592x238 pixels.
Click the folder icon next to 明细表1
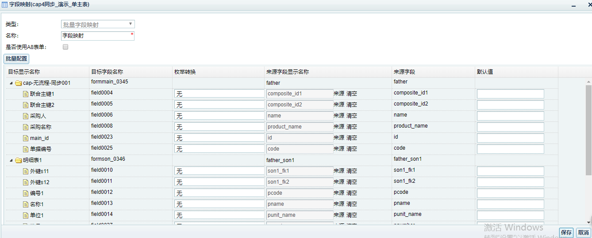[18, 160]
